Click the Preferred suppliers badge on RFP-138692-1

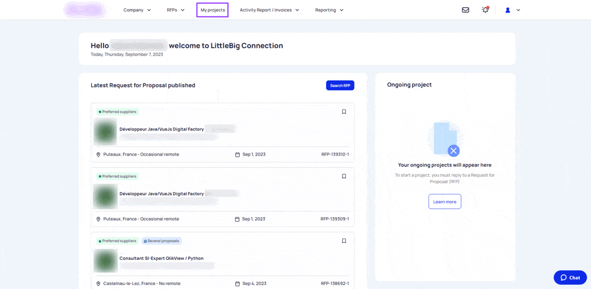(117, 241)
